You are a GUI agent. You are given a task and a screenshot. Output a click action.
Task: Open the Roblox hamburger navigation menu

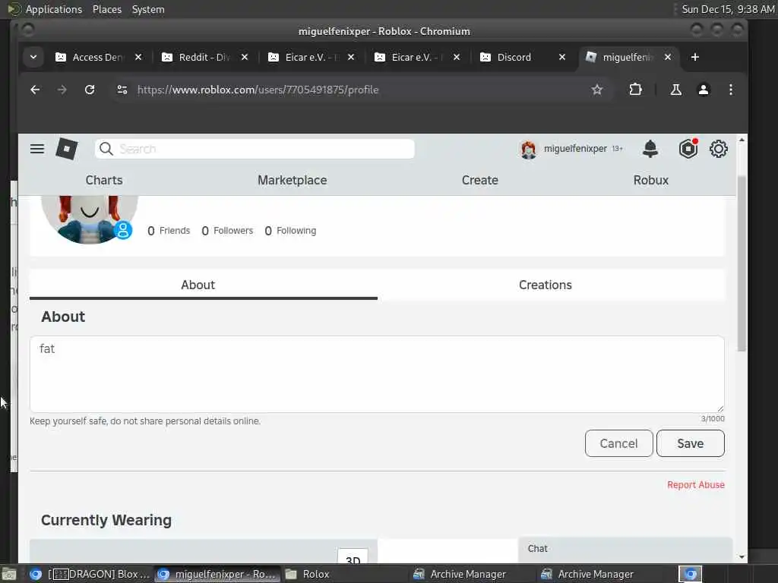click(37, 149)
